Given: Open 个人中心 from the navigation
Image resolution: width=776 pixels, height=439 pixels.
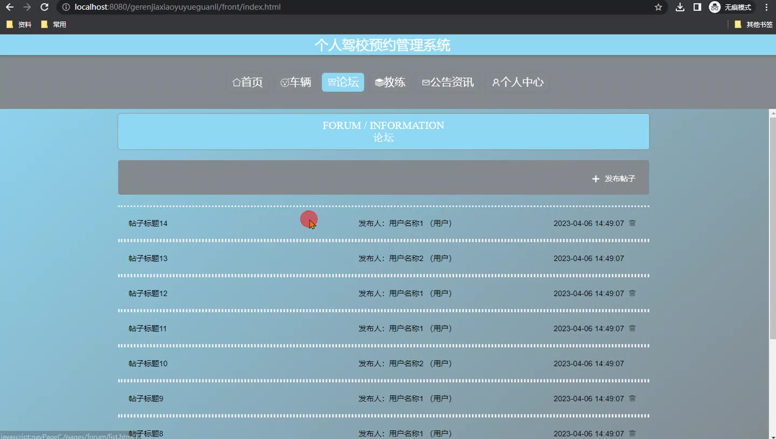Looking at the screenshot, I should pyautogui.click(x=517, y=82).
